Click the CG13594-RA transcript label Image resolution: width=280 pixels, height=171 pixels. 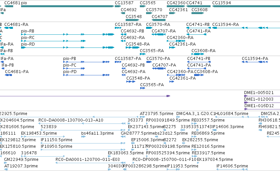pyautogui.click(x=225, y=24)
